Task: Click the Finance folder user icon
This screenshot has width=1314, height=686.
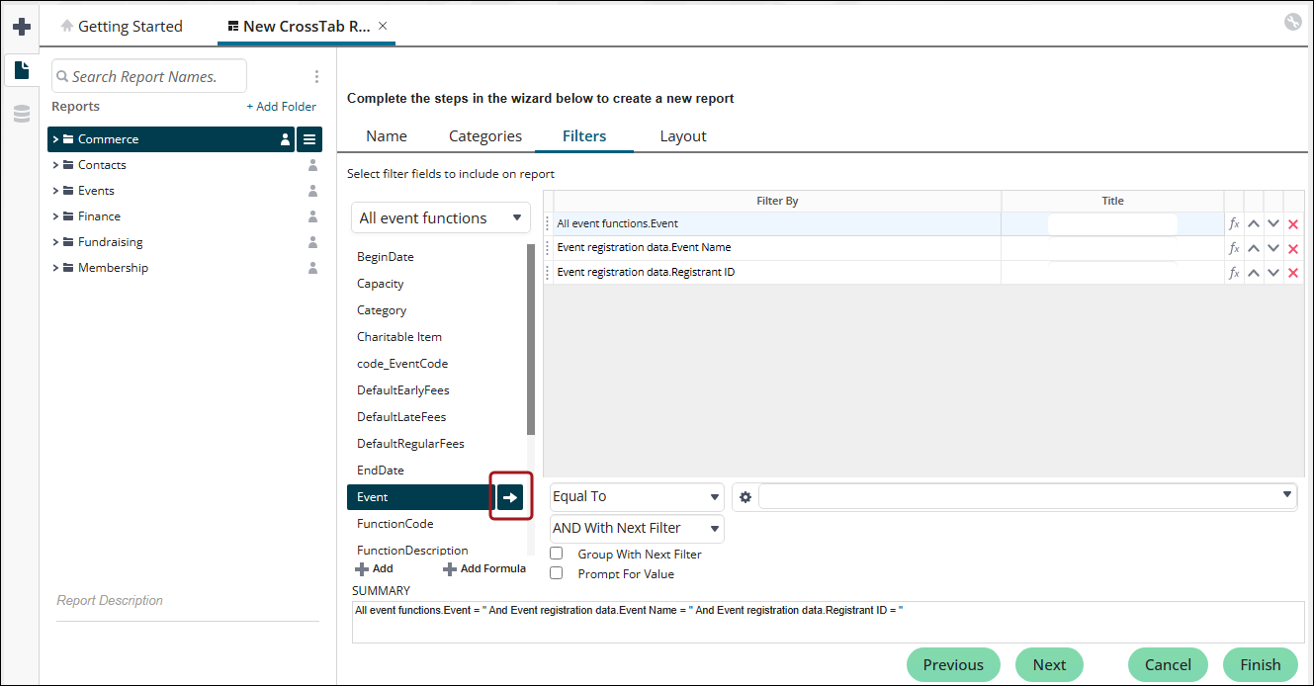Action: coord(313,216)
